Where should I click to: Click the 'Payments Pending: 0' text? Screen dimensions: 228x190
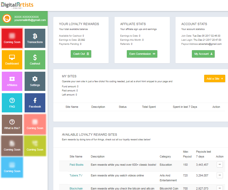coord(70,44)
